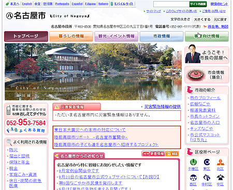Open the 保険と年金 link
The width and height of the screenshot is (233, 190).
pyautogui.click(x=19, y=162)
